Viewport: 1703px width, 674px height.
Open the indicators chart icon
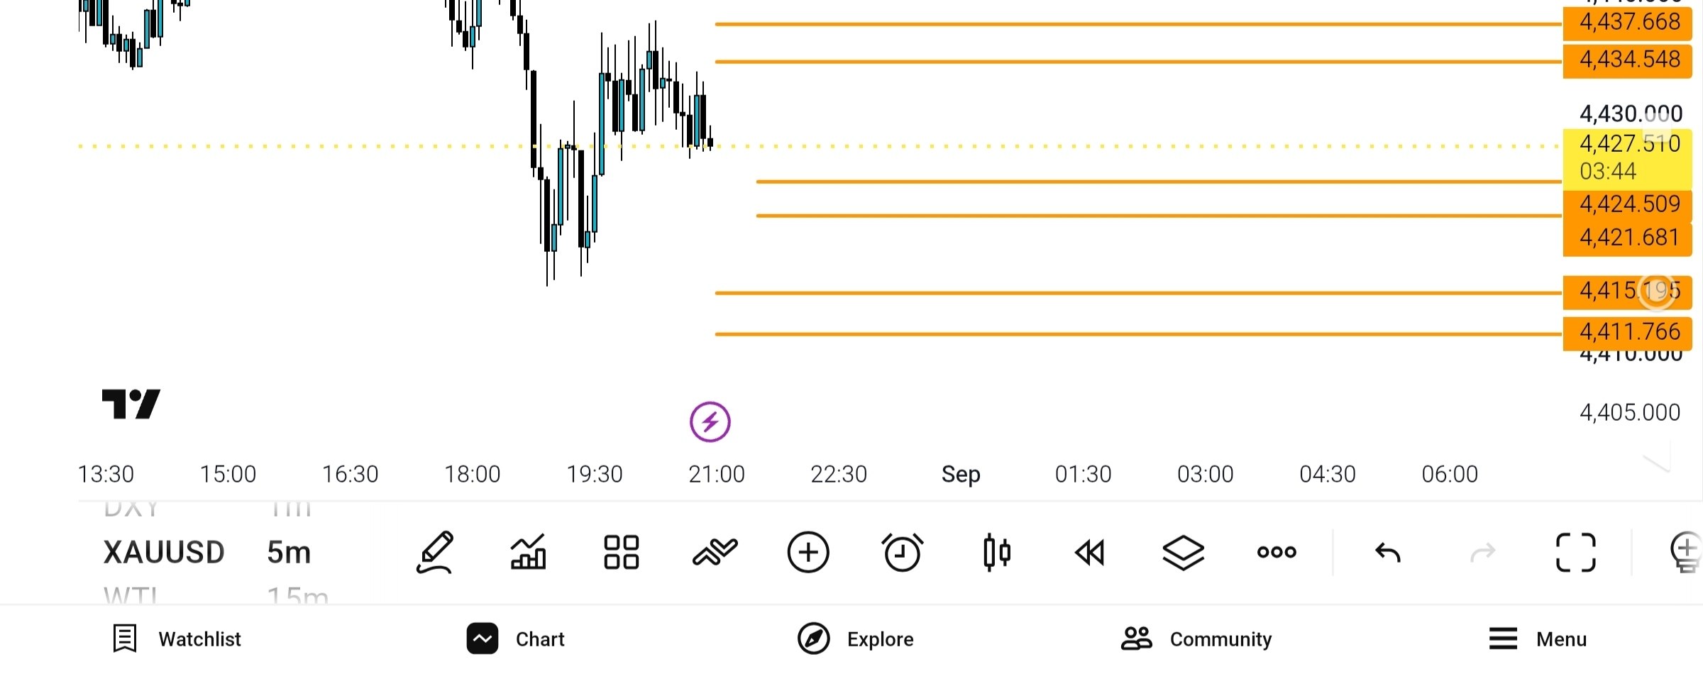click(x=528, y=552)
